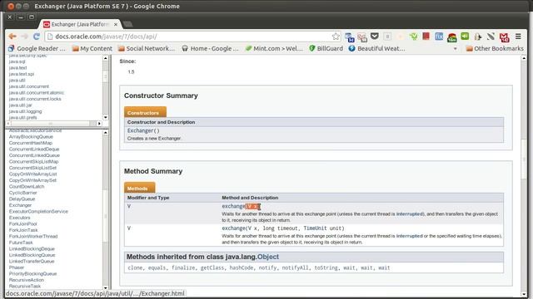Click the green bird extension icon
Screen dimensions: 533x299
tap(413, 37)
